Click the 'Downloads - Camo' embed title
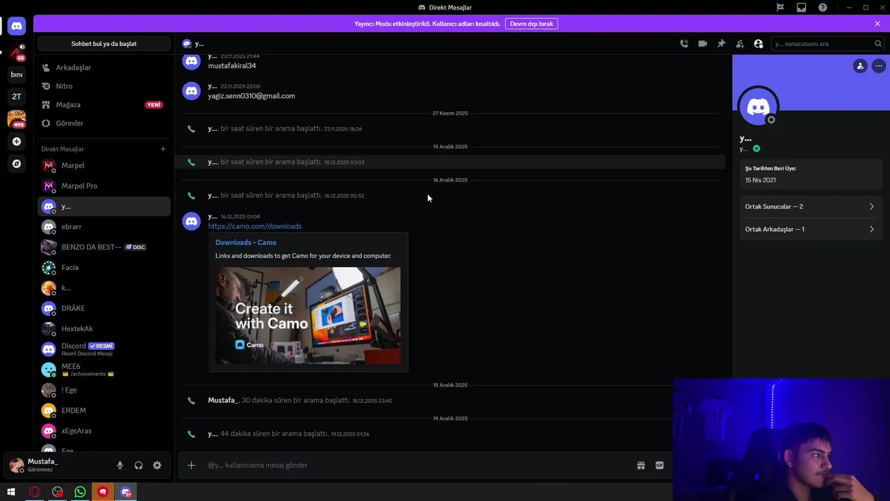Image resolution: width=890 pixels, height=501 pixels. point(245,242)
